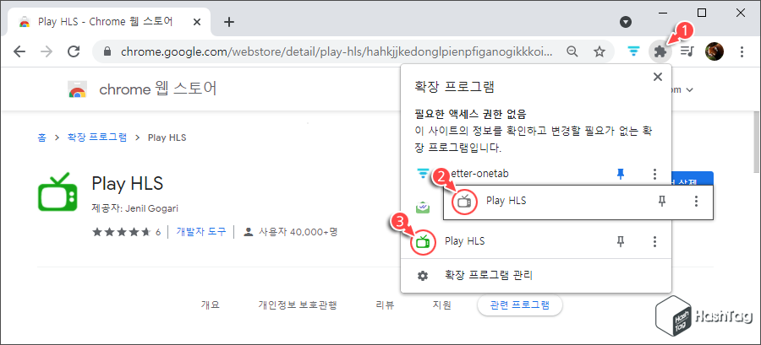Image resolution: width=761 pixels, height=345 pixels.
Task: Click the address bar URL field
Action: (x=336, y=51)
